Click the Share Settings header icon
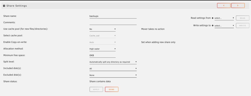 click(x=4, y=6)
